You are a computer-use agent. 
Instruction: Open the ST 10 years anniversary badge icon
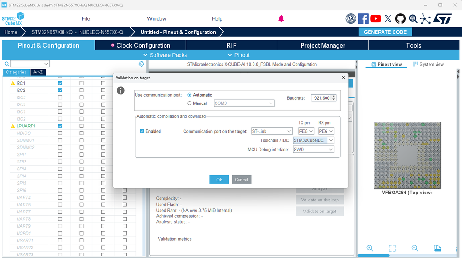click(x=351, y=18)
